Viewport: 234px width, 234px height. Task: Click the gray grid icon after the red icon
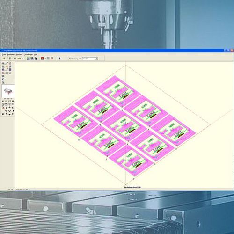point(48,58)
